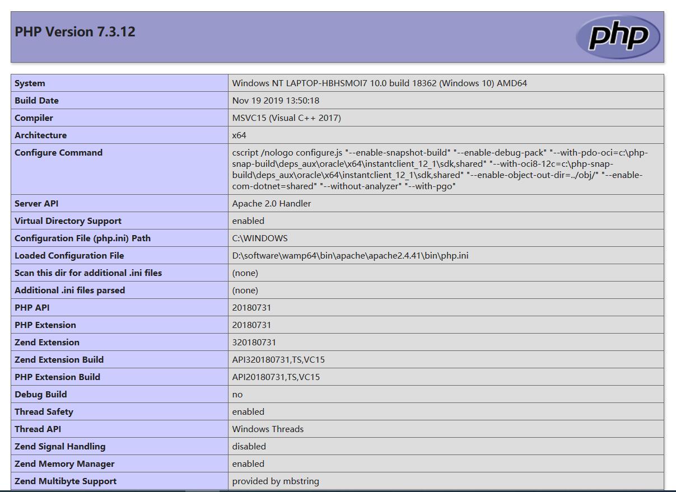
Task: Click the 'Debug Build' label
Action: [41, 395]
